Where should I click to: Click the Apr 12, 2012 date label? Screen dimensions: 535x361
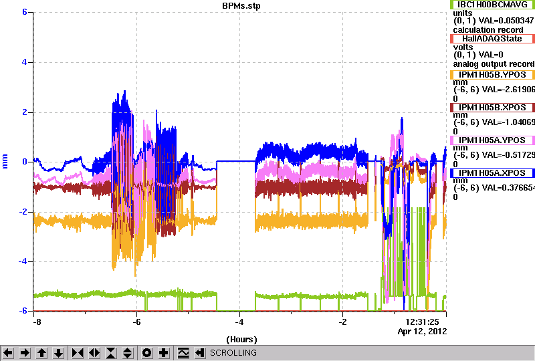tap(422, 332)
